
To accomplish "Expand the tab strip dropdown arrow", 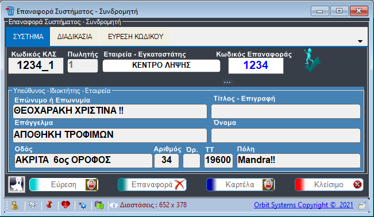I will (x=360, y=41).
